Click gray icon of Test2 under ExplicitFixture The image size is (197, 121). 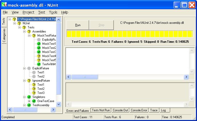34,76
